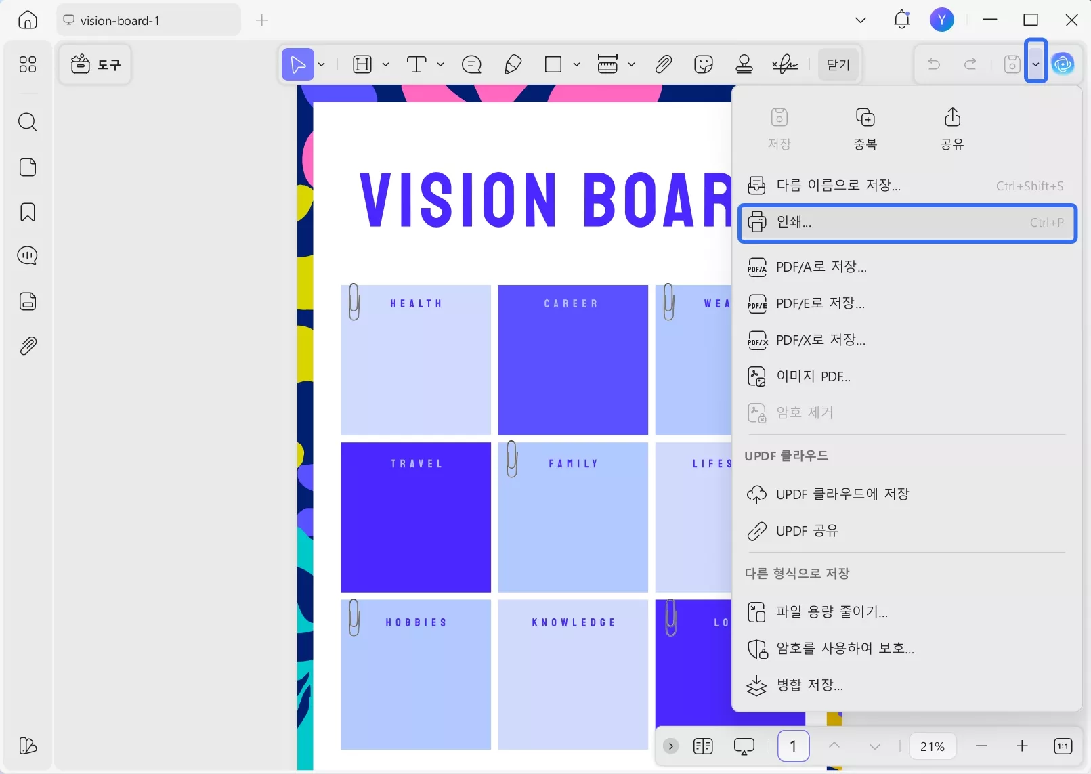This screenshot has width=1091, height=774.
Task: Open the 21% zoom level dropdown
Action: 932,746
